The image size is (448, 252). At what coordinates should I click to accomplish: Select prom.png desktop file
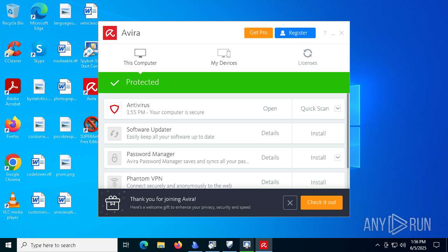click(x=65, y=166)
